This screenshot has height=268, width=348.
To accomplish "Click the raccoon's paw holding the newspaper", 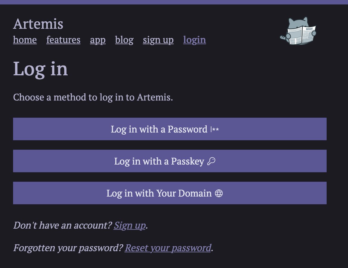I will 288,36.
